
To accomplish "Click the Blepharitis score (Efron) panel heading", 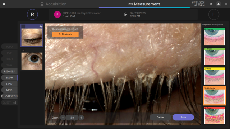I will click(212, 25).
